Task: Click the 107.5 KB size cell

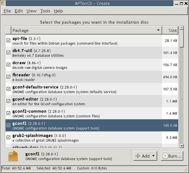Action: (x=170, y=89)
